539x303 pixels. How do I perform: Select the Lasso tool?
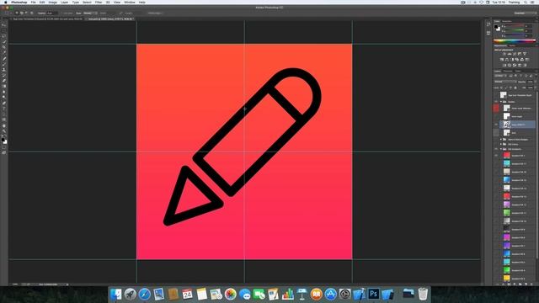(x=3, y=35)
